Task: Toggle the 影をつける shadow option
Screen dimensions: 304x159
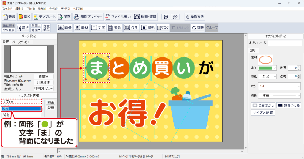Action: click(289, 105)
